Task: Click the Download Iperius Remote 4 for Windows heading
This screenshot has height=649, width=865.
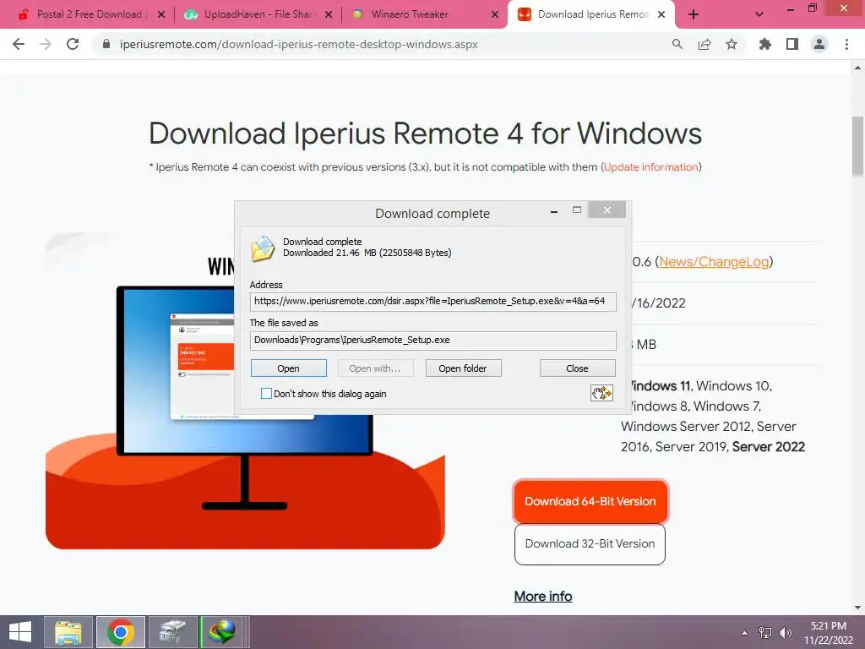Action: 426,134
